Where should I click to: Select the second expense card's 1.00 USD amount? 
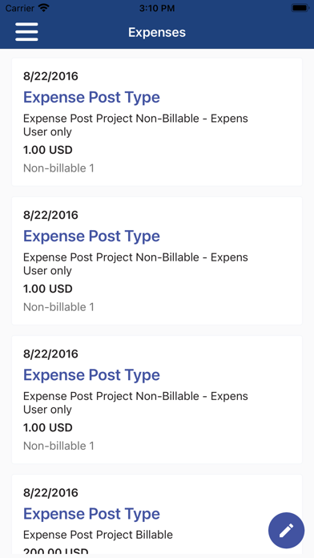click(x=48, y=289)
